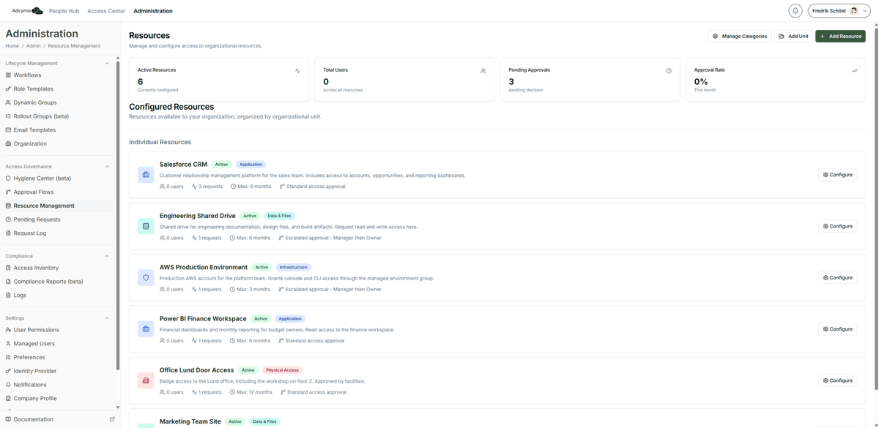
Task: Click the Pending Requests clock icon
Action: (x=8, y=219)
